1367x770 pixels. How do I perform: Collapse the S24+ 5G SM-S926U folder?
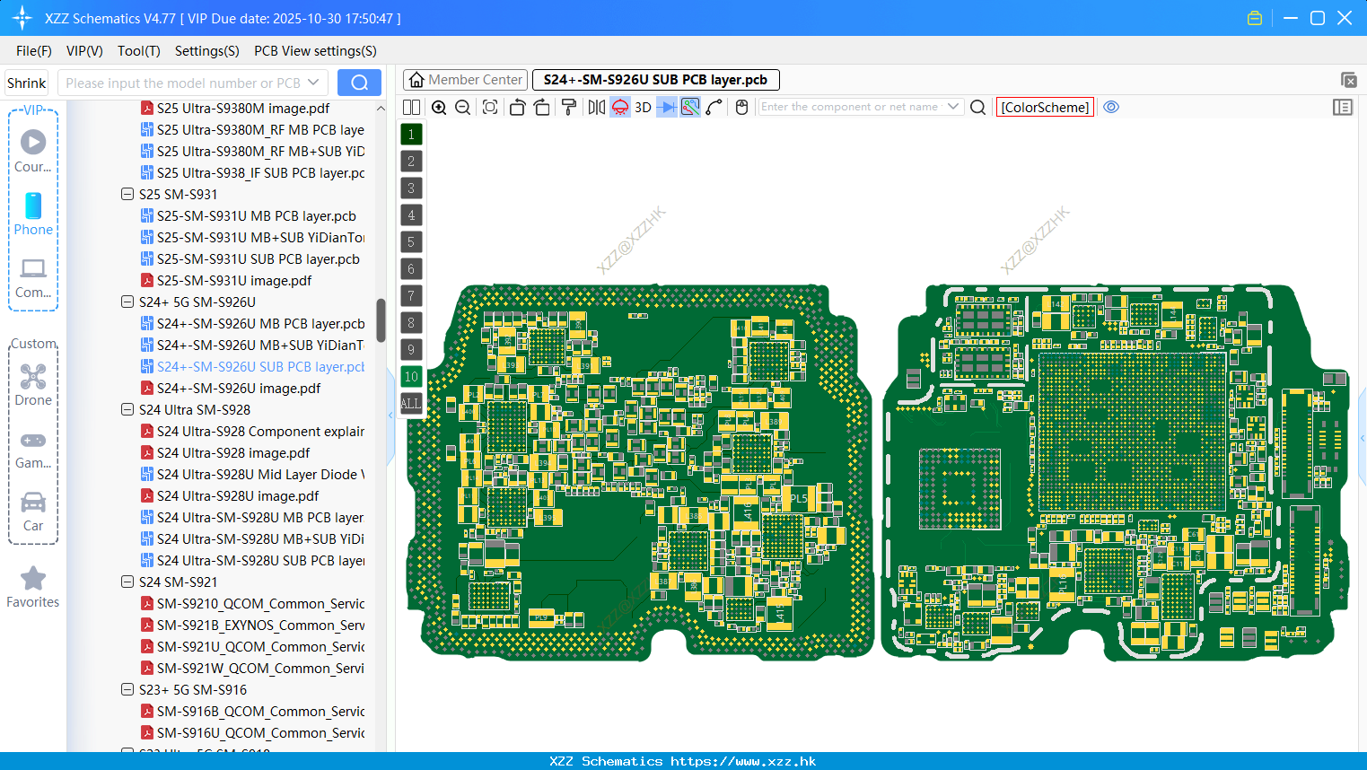point(127,302)
